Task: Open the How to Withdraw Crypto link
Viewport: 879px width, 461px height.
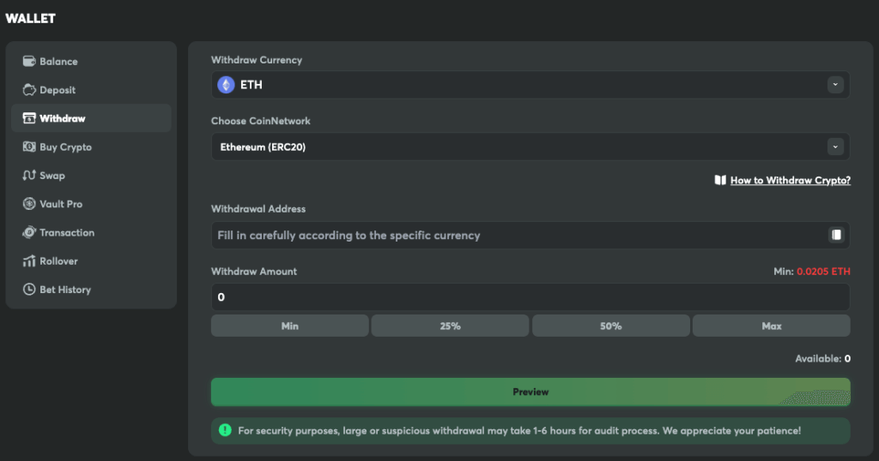Action: (x=790, y=181)
